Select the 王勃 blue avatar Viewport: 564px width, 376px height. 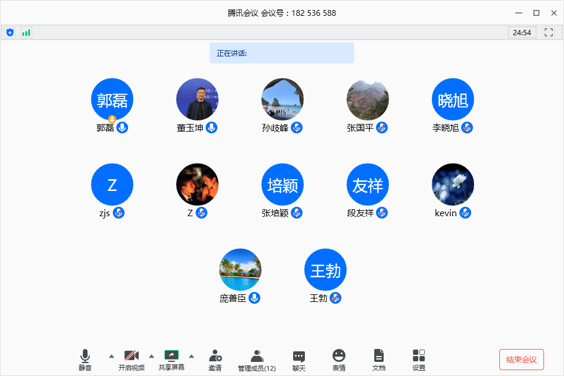pyautogui.click(x=325, y=270)
